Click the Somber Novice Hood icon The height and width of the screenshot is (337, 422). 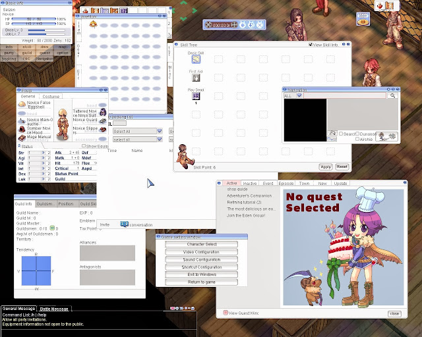22,130
